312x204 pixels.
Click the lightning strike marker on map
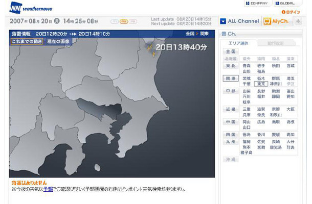tap(151, 50)
